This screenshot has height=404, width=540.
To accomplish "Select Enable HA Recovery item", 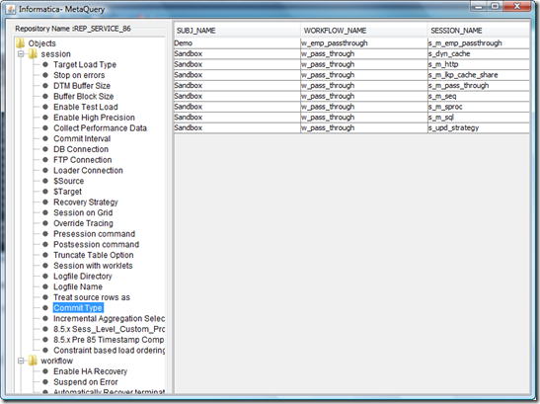I will (90, 371).
